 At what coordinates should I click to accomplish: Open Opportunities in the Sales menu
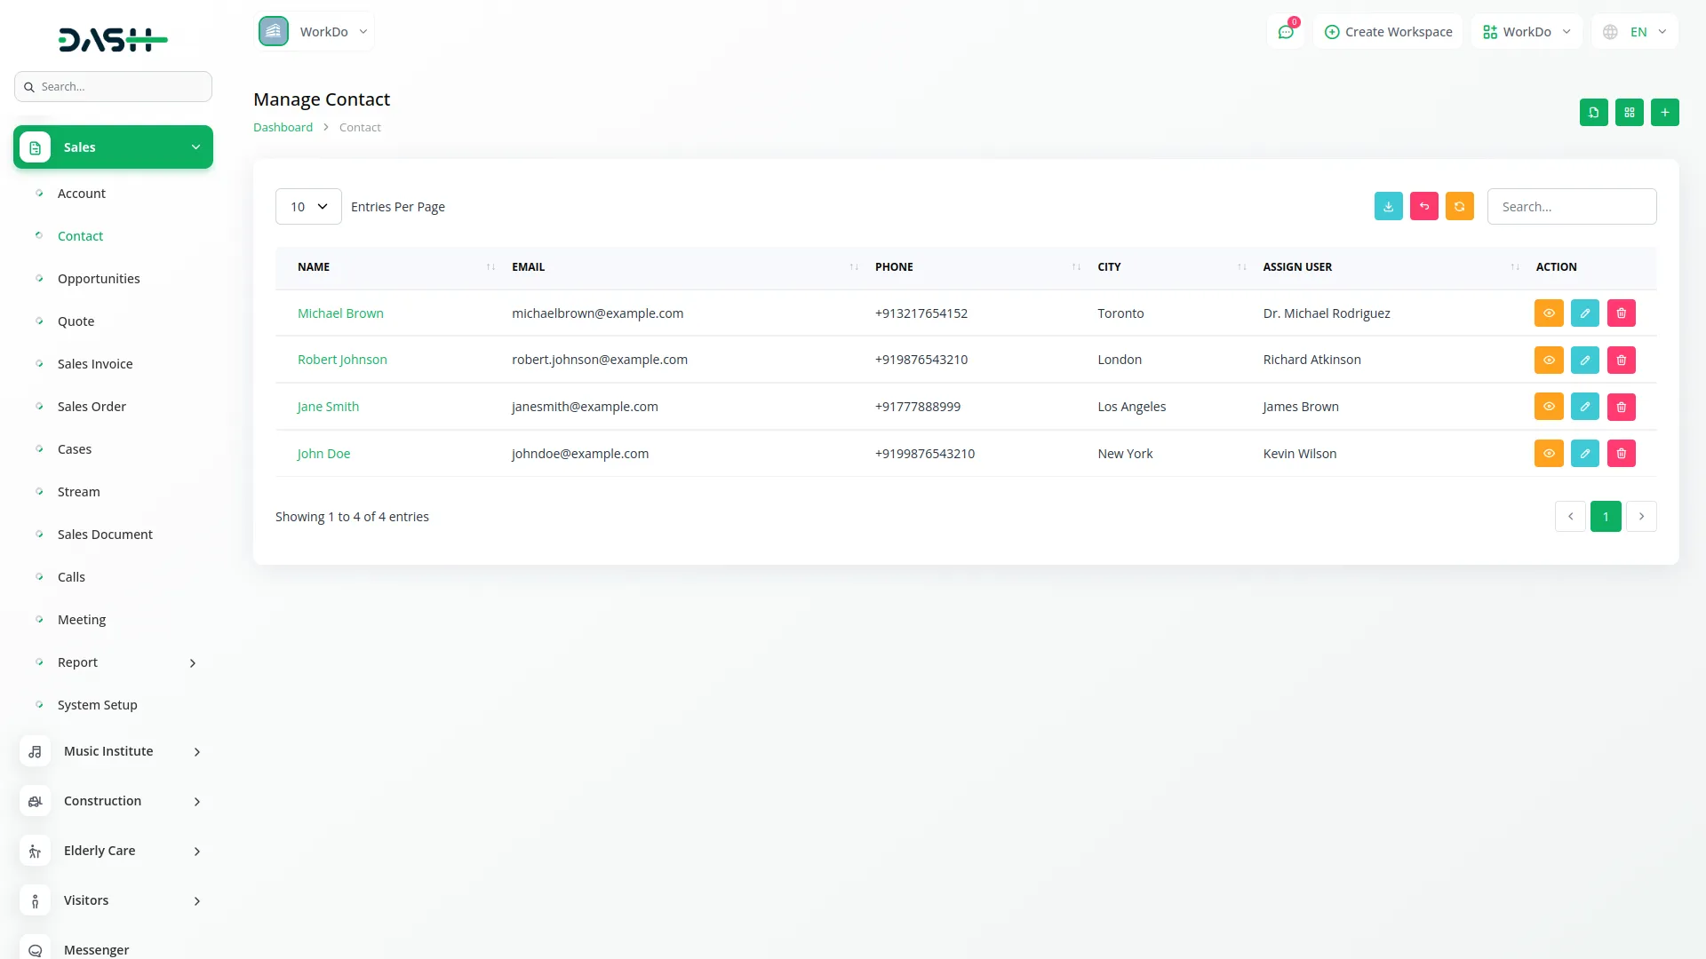tap(99, 279)
